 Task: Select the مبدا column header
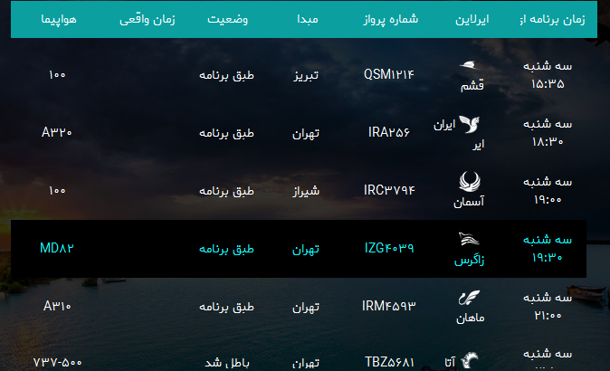[308, 19]
